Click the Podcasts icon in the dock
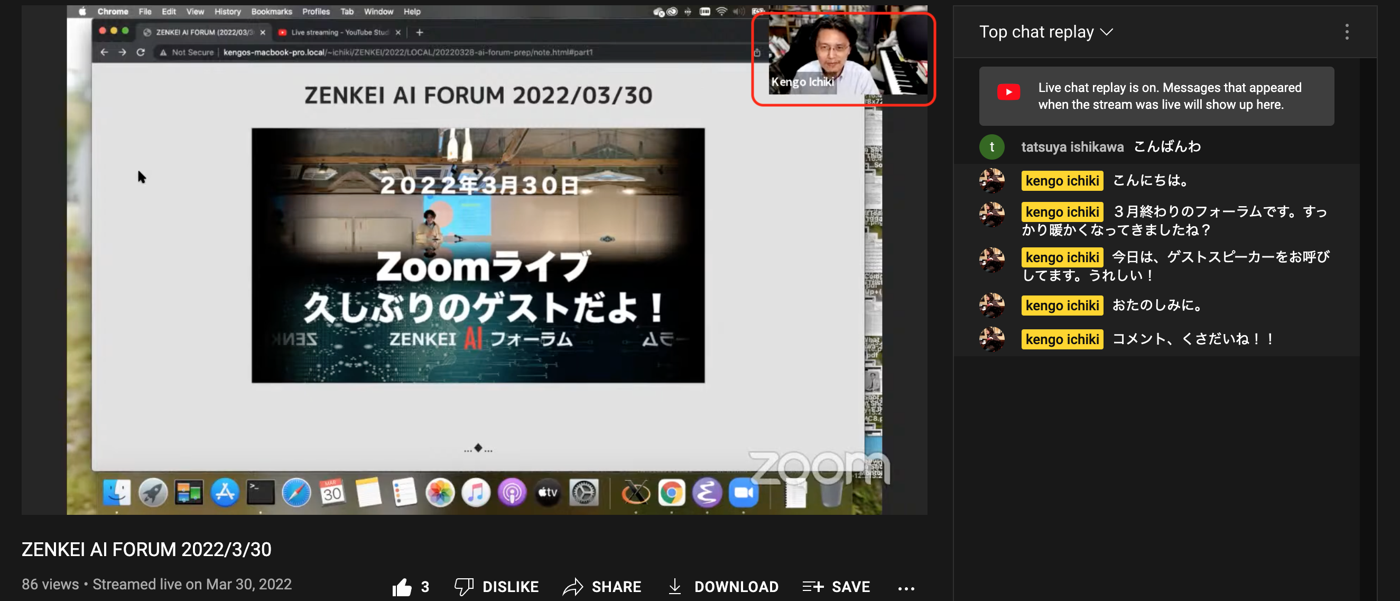The height and width of the screenshot is (601, 1400). [x=512, y=493]
